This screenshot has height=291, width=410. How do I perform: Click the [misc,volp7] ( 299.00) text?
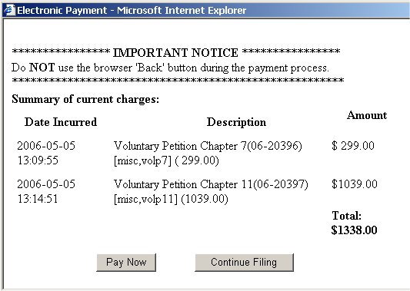click(x=166, y=160)
